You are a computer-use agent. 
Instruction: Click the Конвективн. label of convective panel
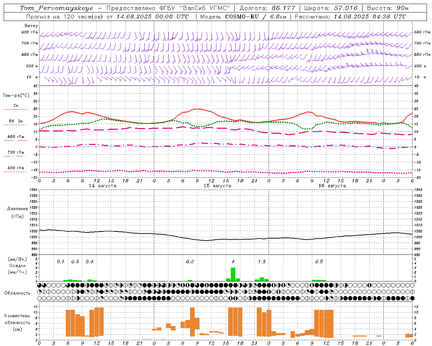(x=17, y=316)
